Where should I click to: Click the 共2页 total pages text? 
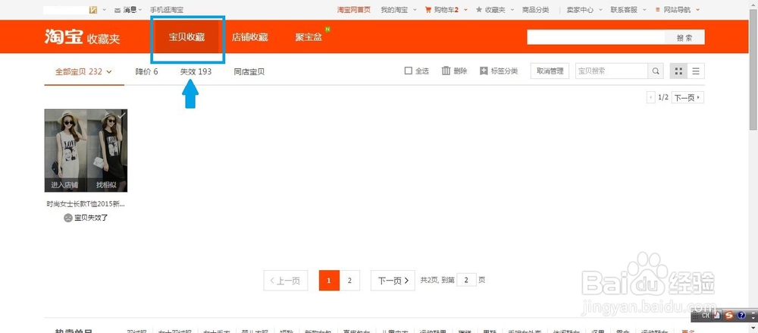(428, 280)
